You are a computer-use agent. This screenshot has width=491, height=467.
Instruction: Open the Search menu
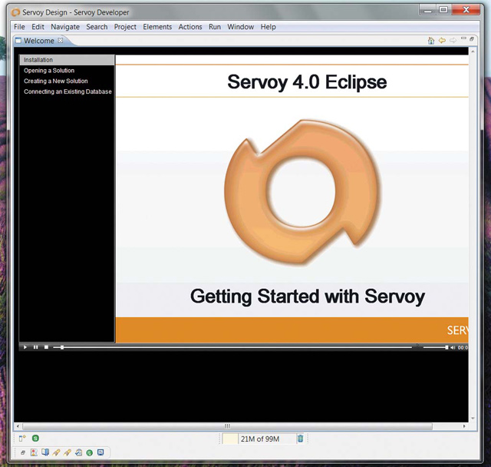[97, 27]
